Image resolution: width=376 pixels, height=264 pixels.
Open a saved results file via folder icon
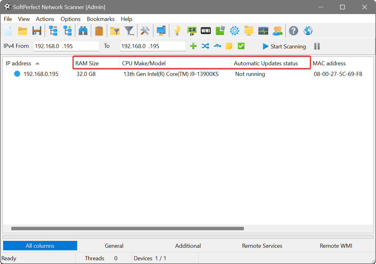(x=22, y=31)
